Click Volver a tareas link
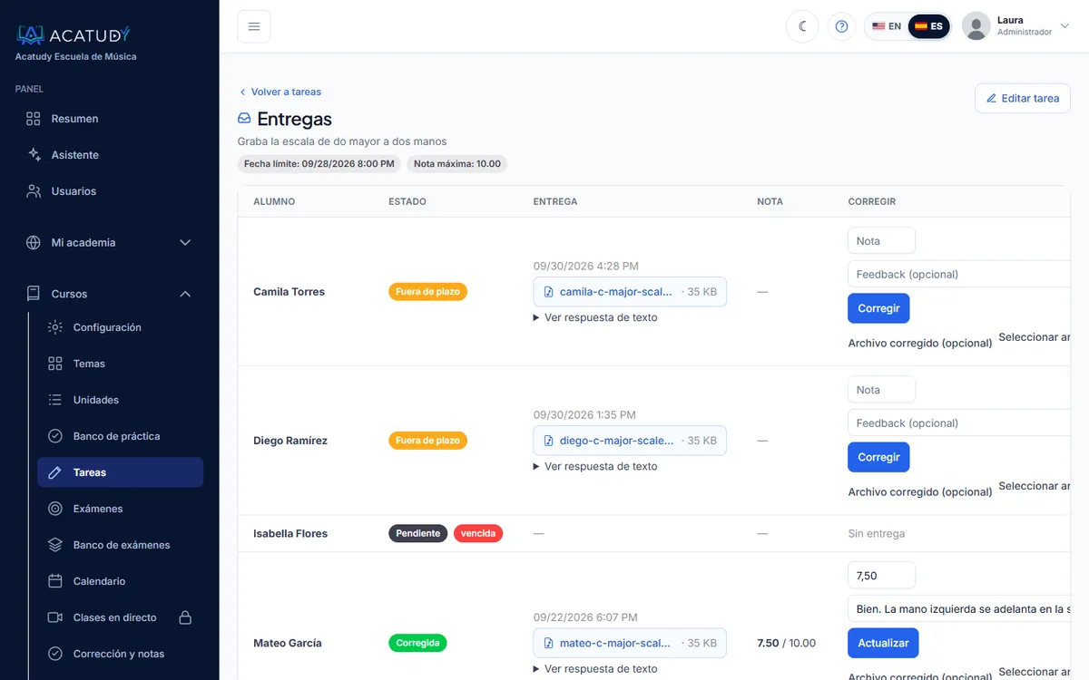Screen dimensions: 1089x680 point(280,92)
